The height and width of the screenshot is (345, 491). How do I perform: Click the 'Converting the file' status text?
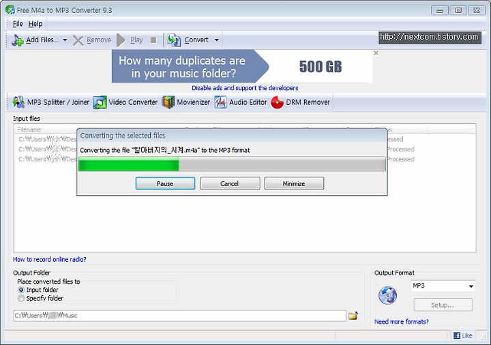165,150
